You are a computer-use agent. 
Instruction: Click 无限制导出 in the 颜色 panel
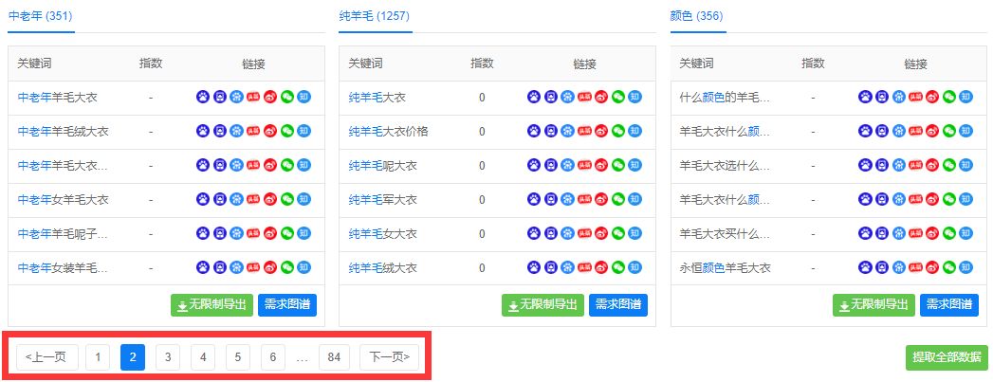(x=874, y=305)
